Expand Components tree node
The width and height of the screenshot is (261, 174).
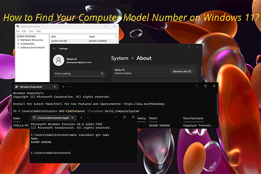click(x=18, y=44)
